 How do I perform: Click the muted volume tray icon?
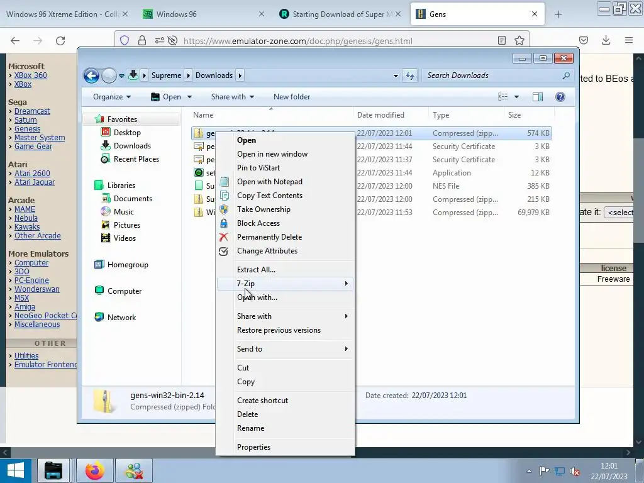[x=575, y=470]
